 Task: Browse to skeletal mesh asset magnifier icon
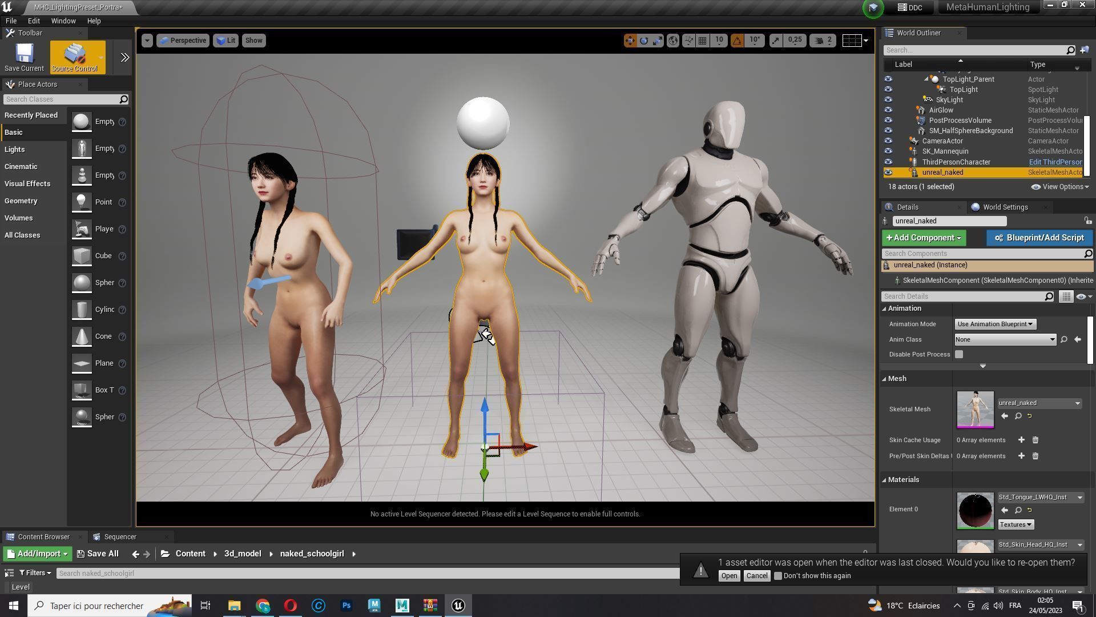click(1018, 416)
